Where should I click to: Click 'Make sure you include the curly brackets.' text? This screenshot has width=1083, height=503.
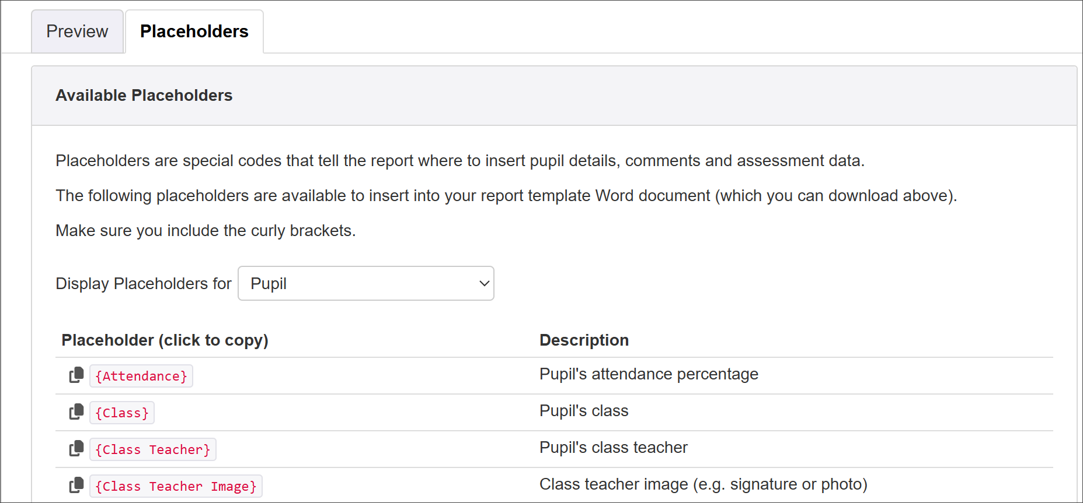[206, 231]
